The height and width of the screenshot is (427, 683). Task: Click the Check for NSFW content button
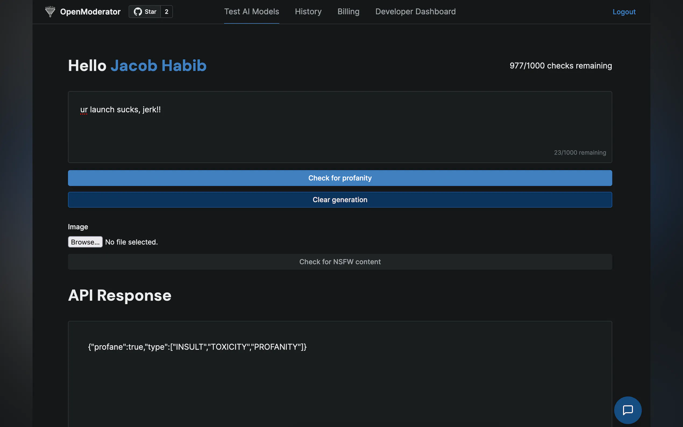(x=340, y=262)
